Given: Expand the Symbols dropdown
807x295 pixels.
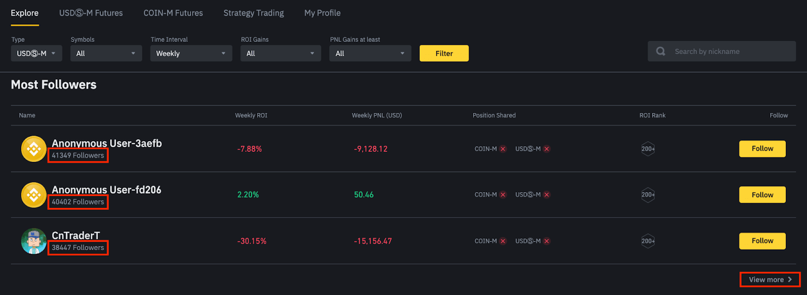Looking at the screenshot, I should click(106, 53).
